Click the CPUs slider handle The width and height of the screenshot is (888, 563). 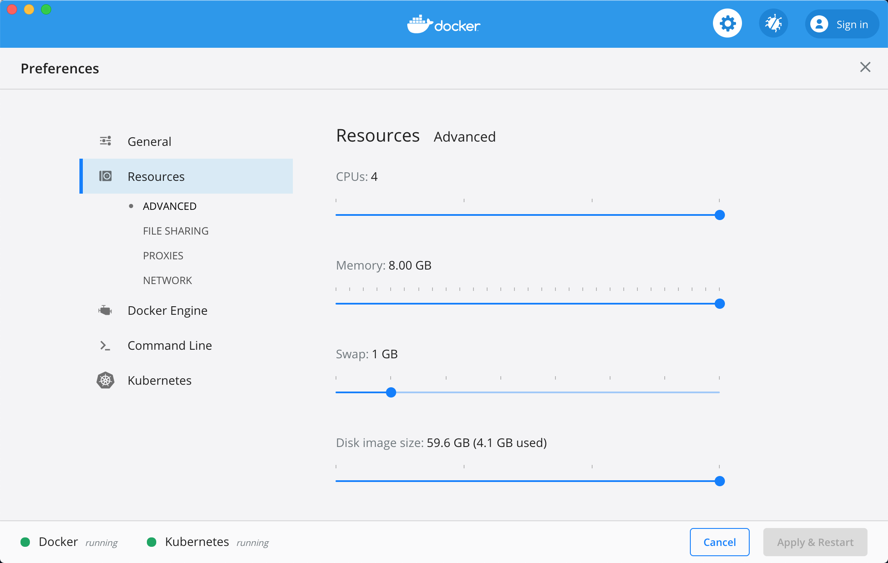pos(720,215)
